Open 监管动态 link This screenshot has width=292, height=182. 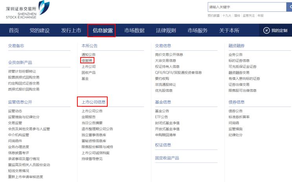[x=15, y=111]
